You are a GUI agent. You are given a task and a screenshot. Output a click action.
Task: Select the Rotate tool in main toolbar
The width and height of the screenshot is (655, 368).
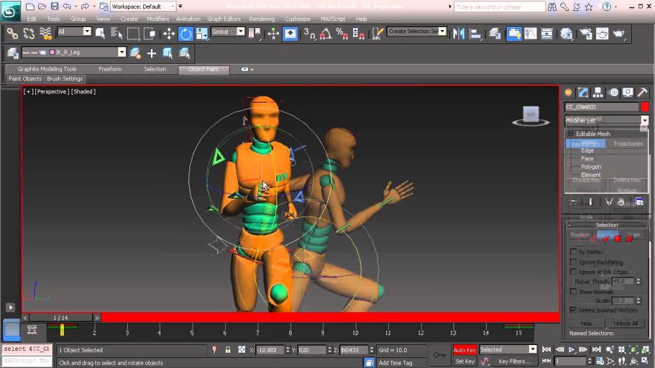tap(185, 33)
